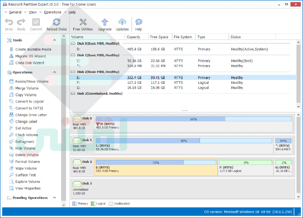Click the Delete Volume icon

coord(11,155)
